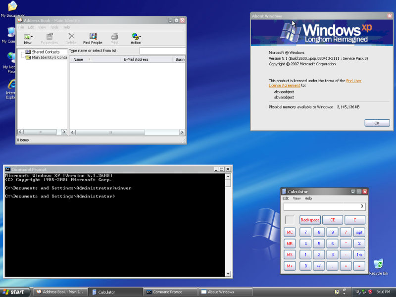The image size is (396, 297).
Task: Open the End-User License Agreement link
Action: 353,80
